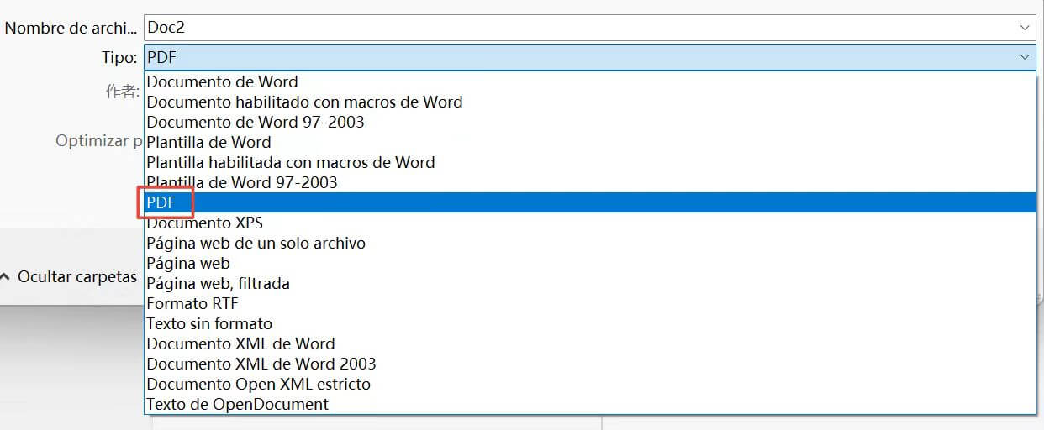This screenshot has height=430, width=1044.
Task: Select 'Documento de Word' file type
Action: pyautogui.click(x=590, y=81)
